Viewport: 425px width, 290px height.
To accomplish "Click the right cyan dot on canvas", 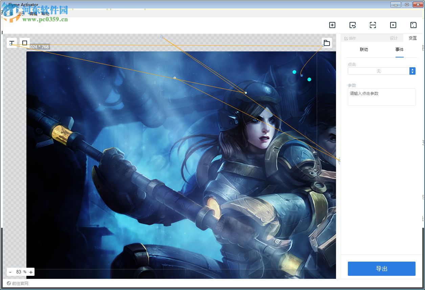I will point(309,79).
